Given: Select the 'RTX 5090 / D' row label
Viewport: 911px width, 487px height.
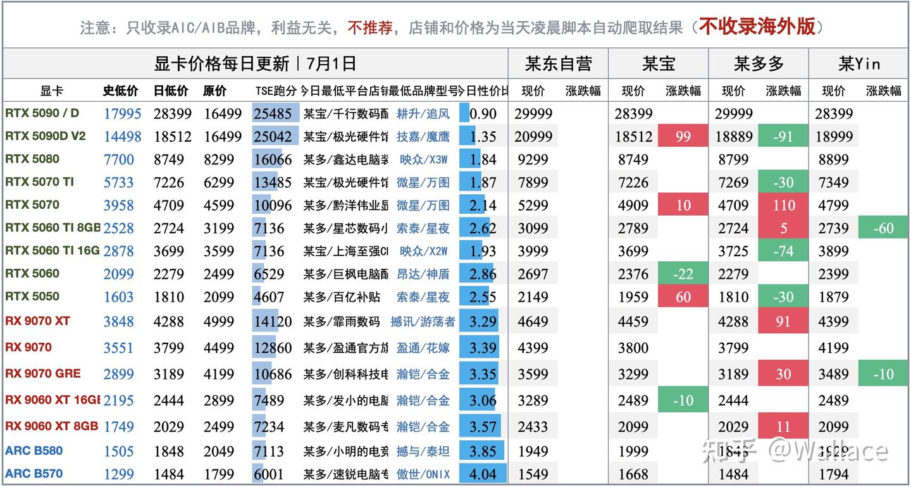Looking at the screenshot, I should pyautogui.click(x=42, y=114).
